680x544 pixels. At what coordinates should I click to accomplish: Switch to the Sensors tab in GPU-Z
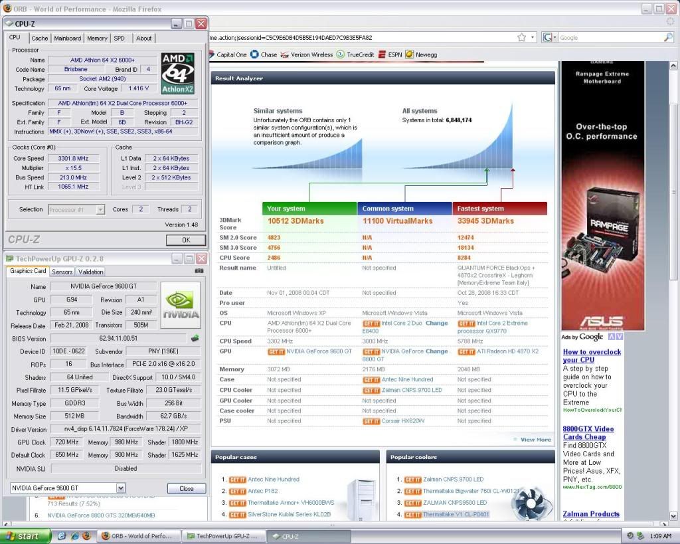click(62, 272)
